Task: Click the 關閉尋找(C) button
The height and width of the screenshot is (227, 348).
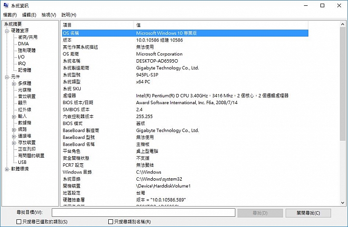Action: point(308,213)
